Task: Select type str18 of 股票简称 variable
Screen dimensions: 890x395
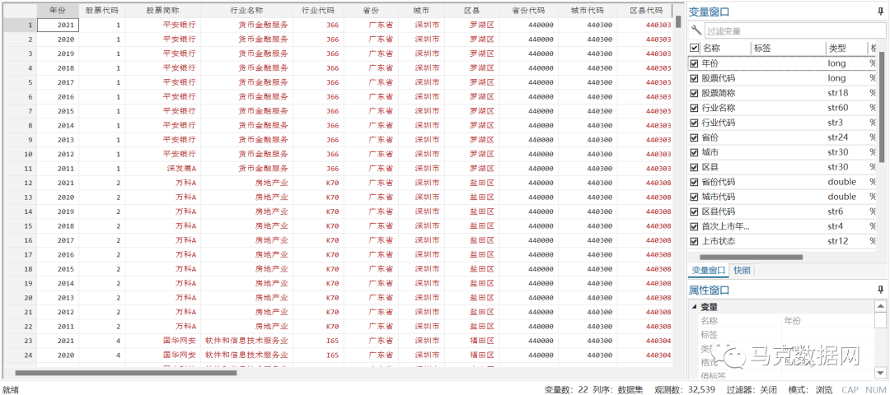Action: (837, 93)
